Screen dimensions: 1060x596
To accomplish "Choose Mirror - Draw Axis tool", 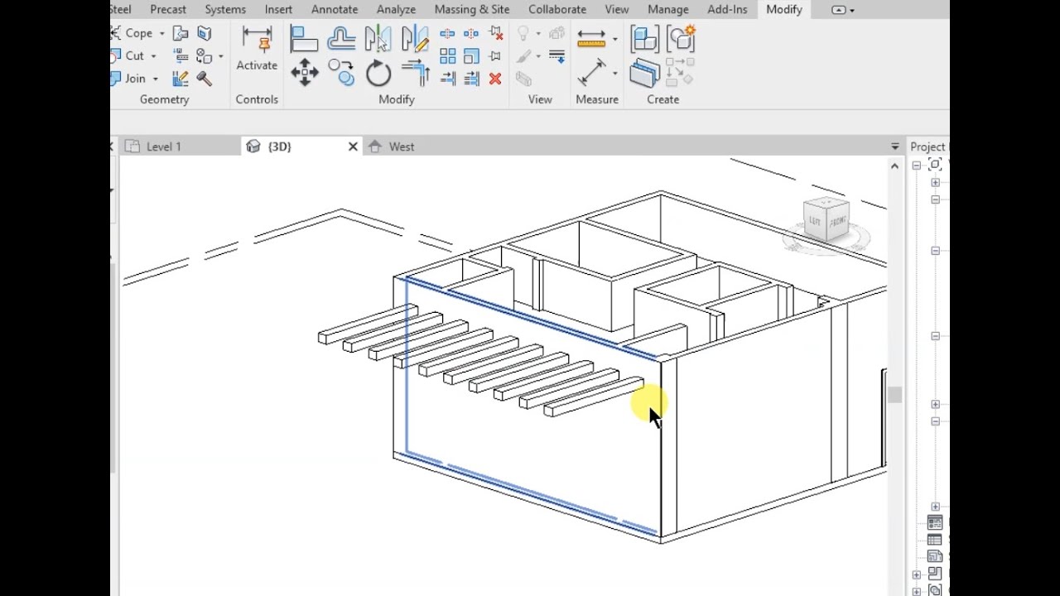I will (414, 39).
